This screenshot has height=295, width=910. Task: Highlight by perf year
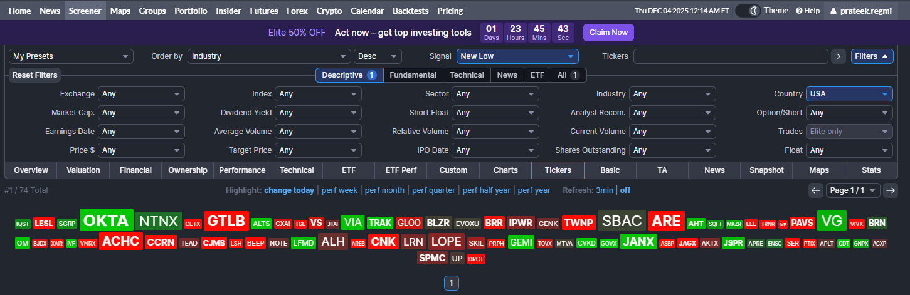534,190
